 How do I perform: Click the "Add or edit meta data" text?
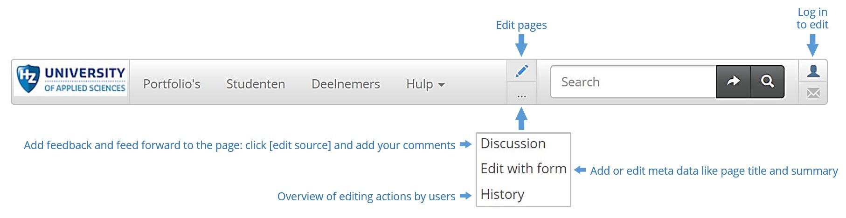[x=714, y=171]
